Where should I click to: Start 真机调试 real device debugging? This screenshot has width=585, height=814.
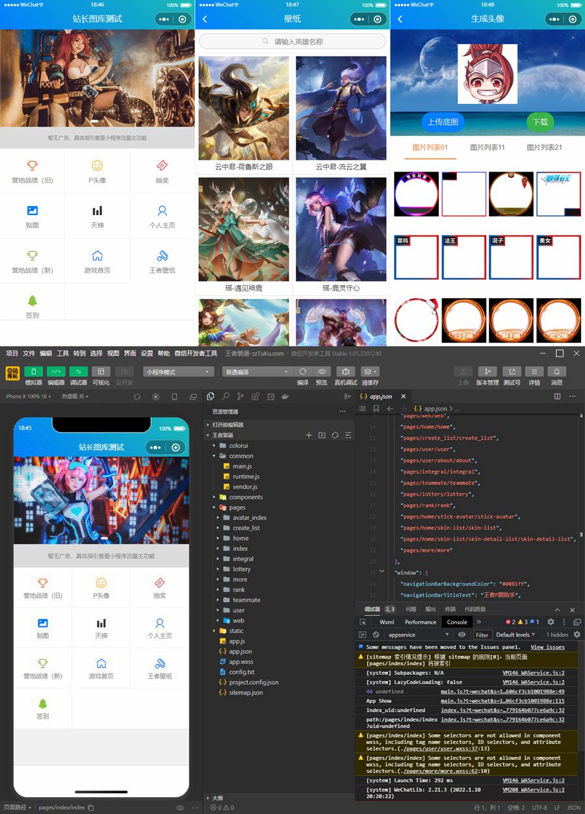click(346, 372)
